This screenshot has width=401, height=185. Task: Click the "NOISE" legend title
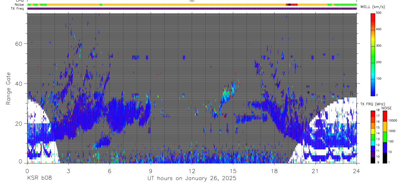click(x=387, y=108)
